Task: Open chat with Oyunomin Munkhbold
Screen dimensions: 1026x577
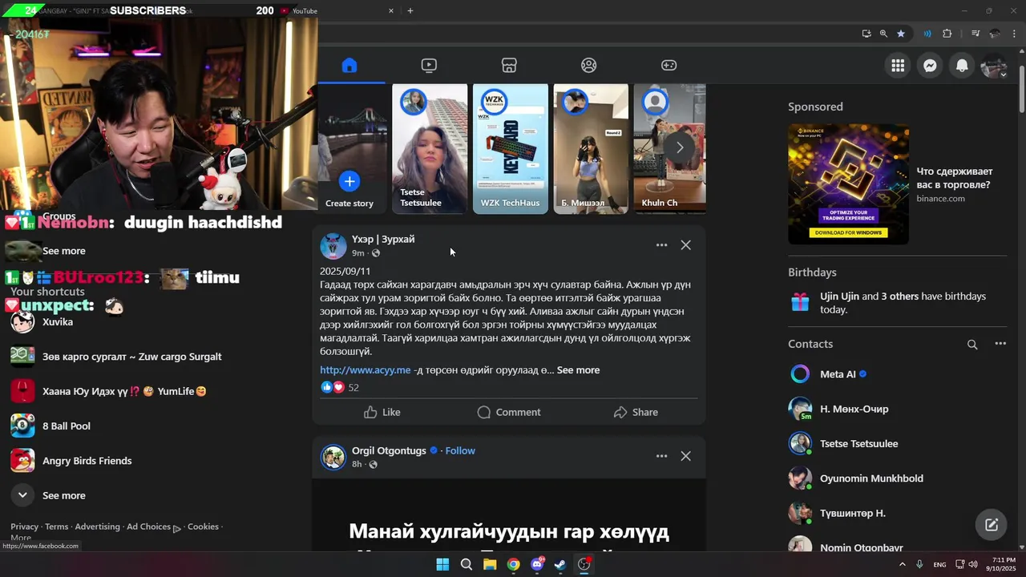Action: [896, 478]
